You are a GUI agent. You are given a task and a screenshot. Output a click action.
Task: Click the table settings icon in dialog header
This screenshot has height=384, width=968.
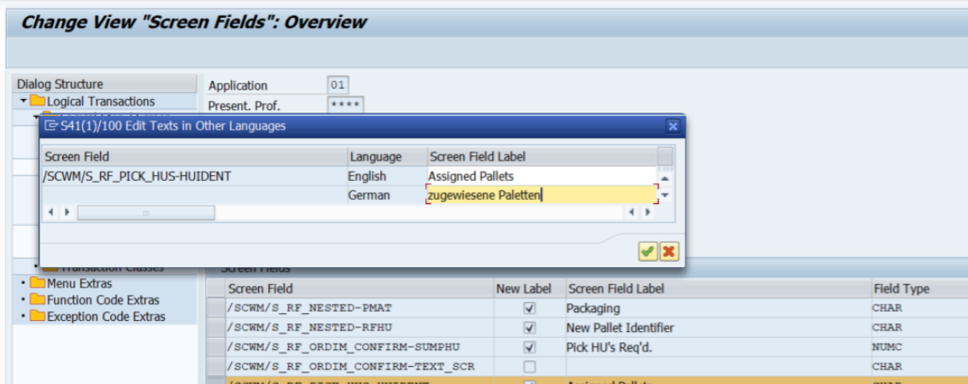click(665, 156)
